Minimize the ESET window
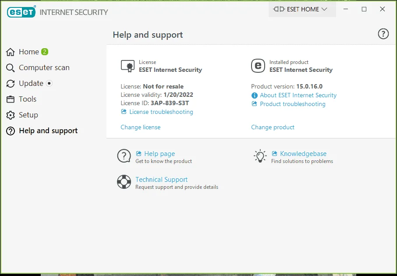Image resolution: width=397 pixels, height=276 pixels. pos(346,9)
